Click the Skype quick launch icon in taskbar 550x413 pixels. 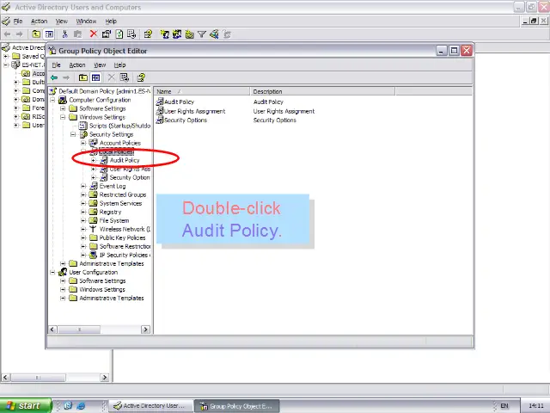point(68,406)
